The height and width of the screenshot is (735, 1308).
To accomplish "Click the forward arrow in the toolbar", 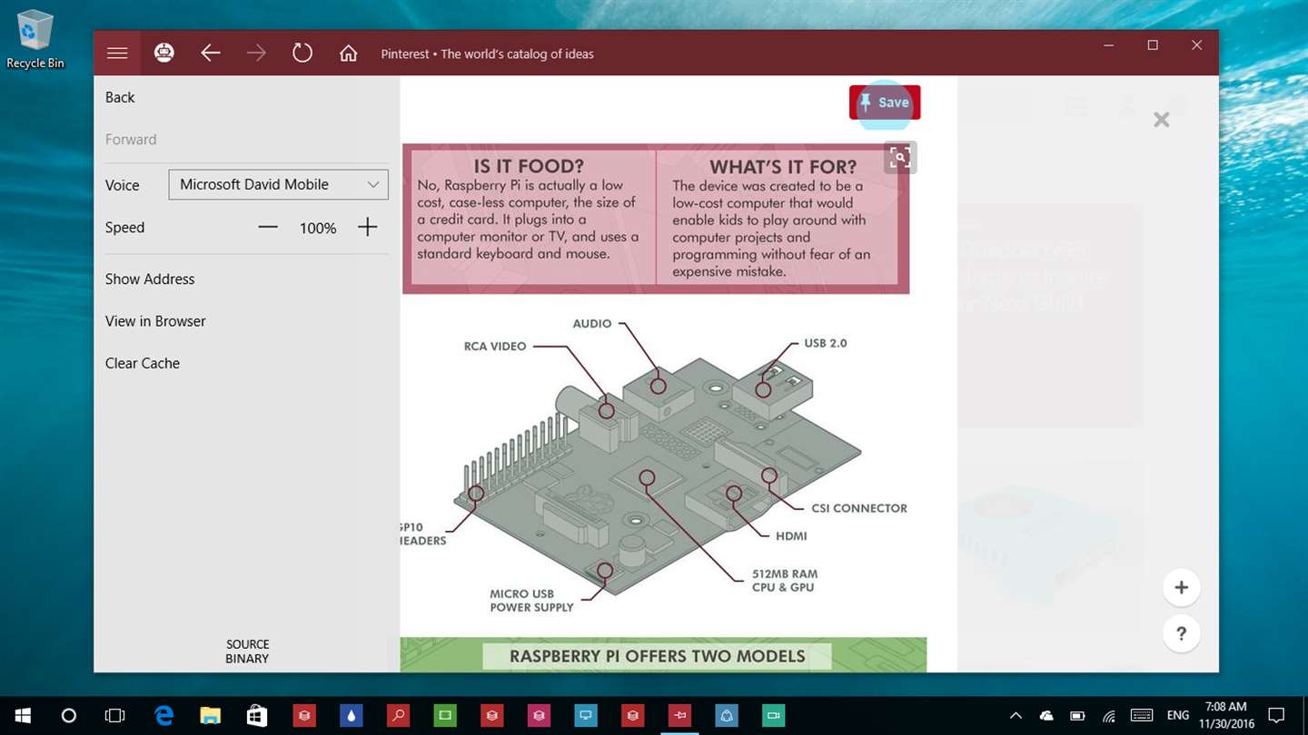I will click(257, 54).
